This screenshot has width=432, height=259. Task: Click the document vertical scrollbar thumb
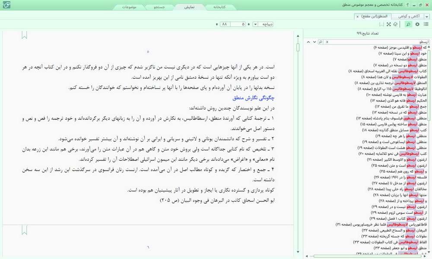(298, 47)
